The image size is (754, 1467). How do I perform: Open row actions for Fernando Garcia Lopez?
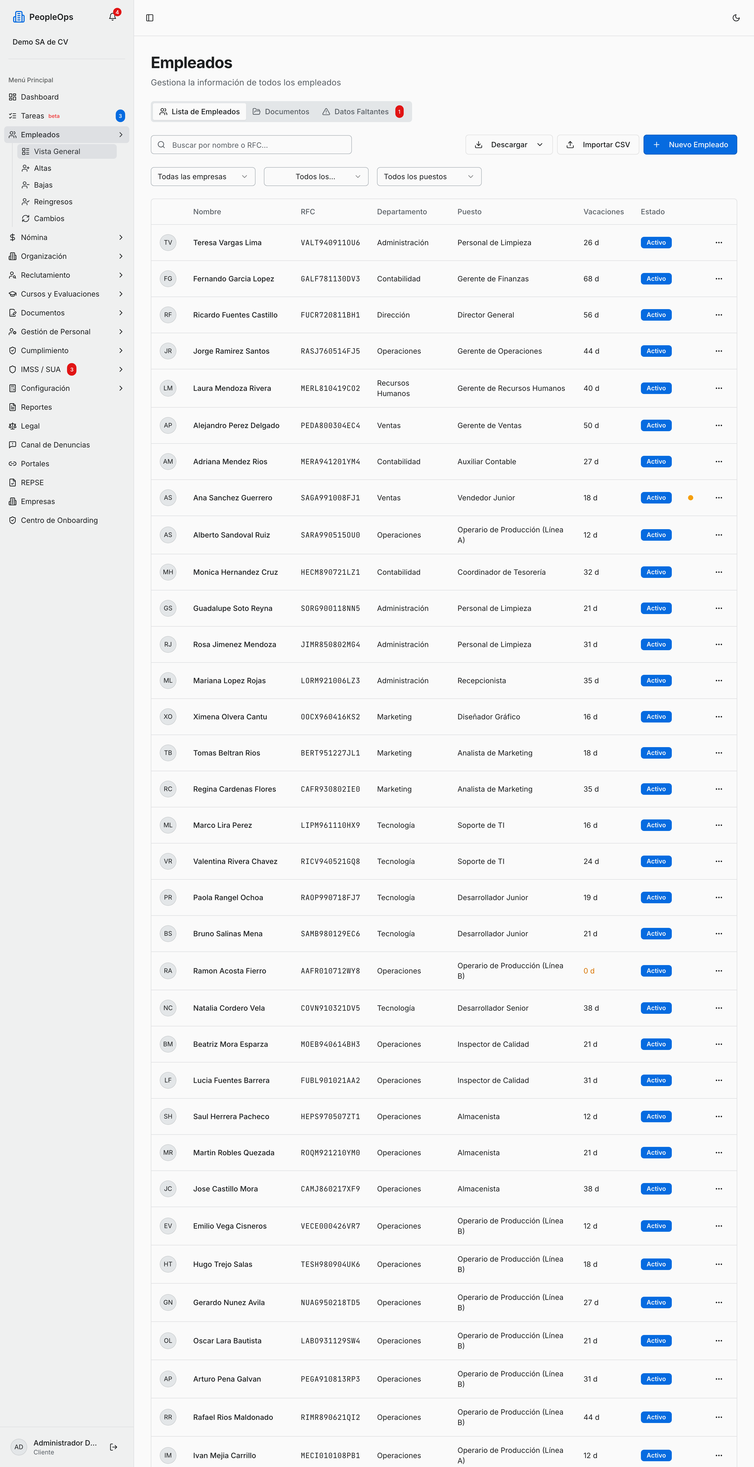pos(719,278)
